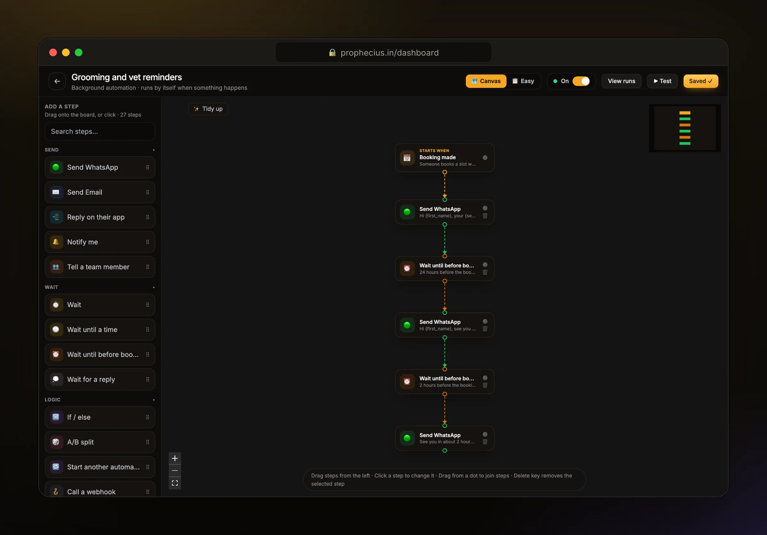Add a Wait until a time step

pyautogui.click(x=100, y=330)
